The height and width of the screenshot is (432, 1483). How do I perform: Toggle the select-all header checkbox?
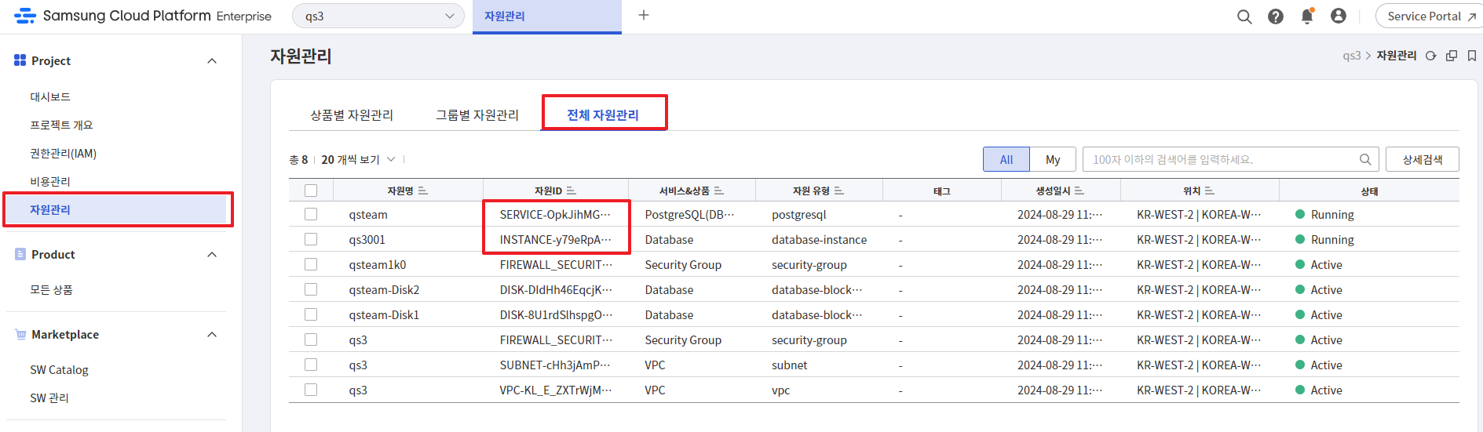coord(311,191)
